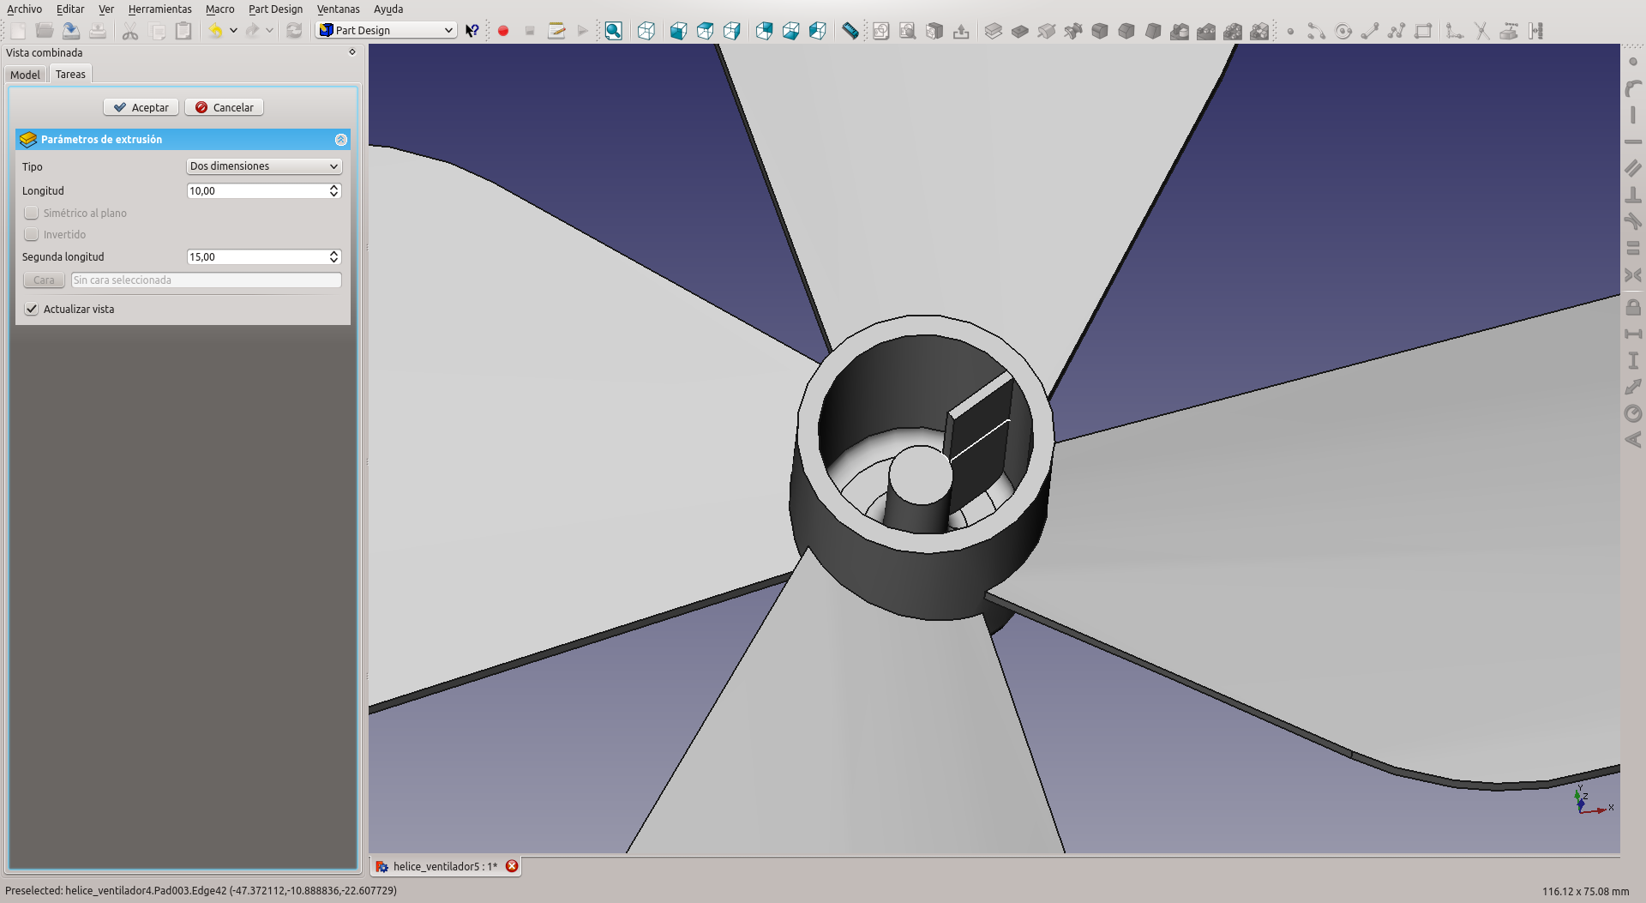Click the open folder icon
1646x903 pixels.
[x=45, y=31]
